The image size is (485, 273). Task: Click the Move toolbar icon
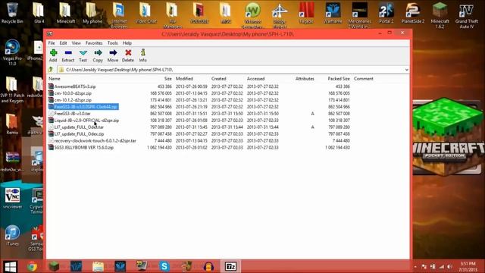click(113, 55)
